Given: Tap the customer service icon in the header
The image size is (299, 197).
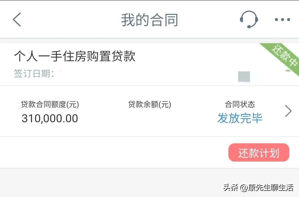Looking at the screenshot, I should (249, 19).
